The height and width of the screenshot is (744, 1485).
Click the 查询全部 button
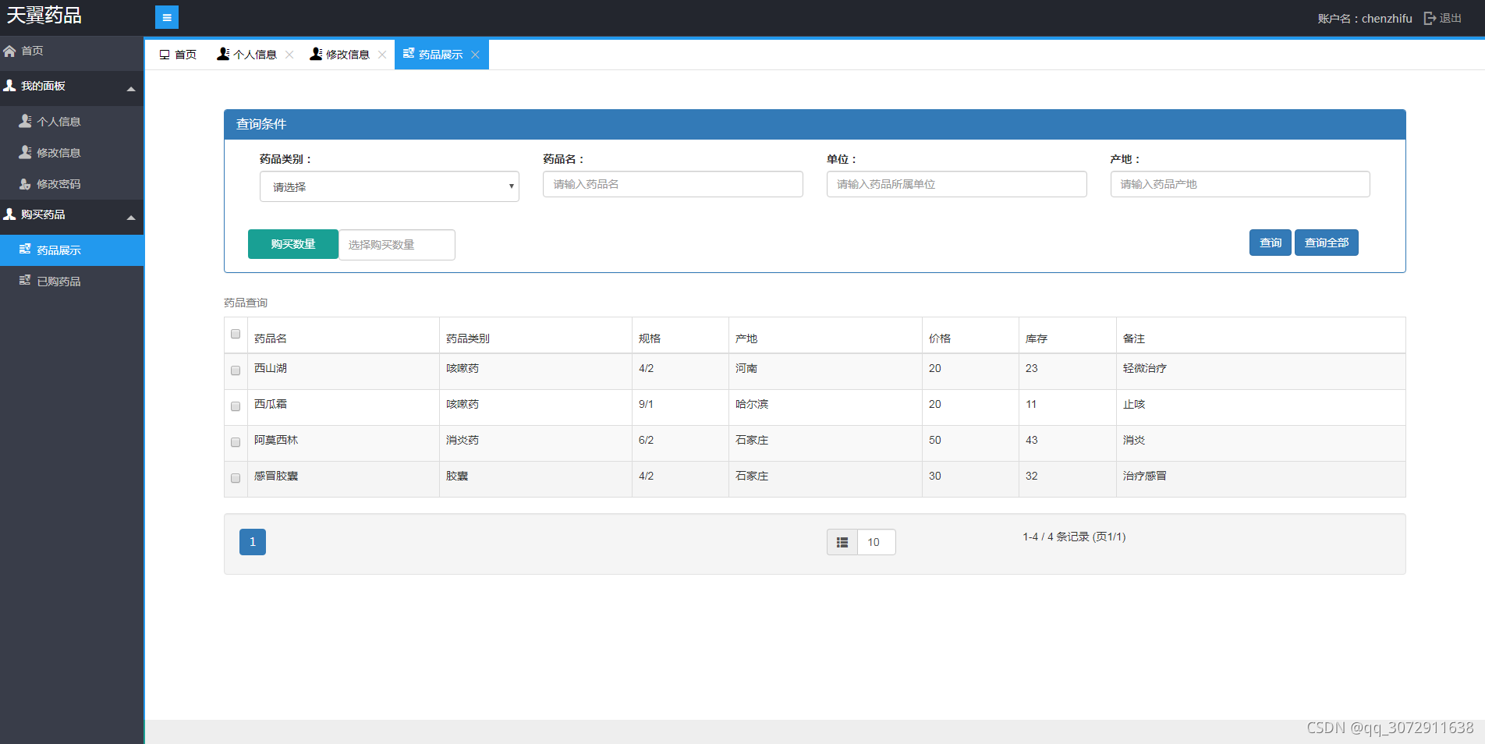[x=1327, y=243]
